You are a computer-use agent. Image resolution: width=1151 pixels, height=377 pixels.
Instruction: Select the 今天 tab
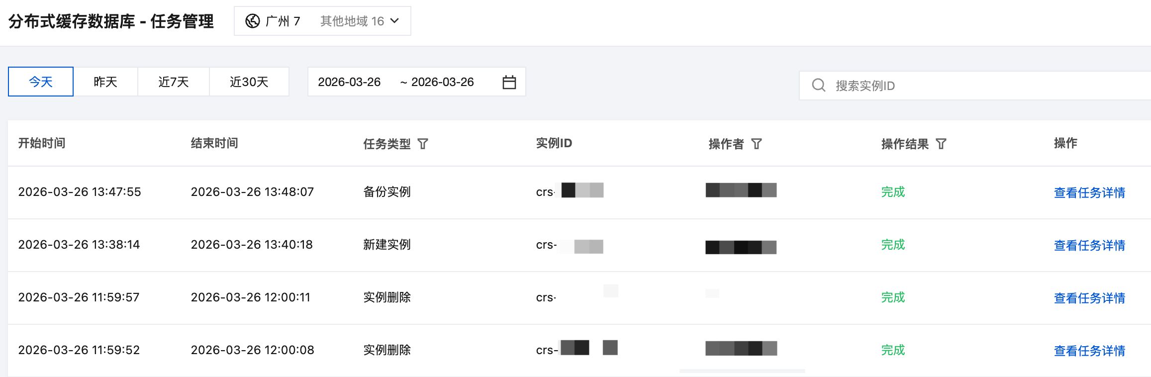(x=41, y=82)
